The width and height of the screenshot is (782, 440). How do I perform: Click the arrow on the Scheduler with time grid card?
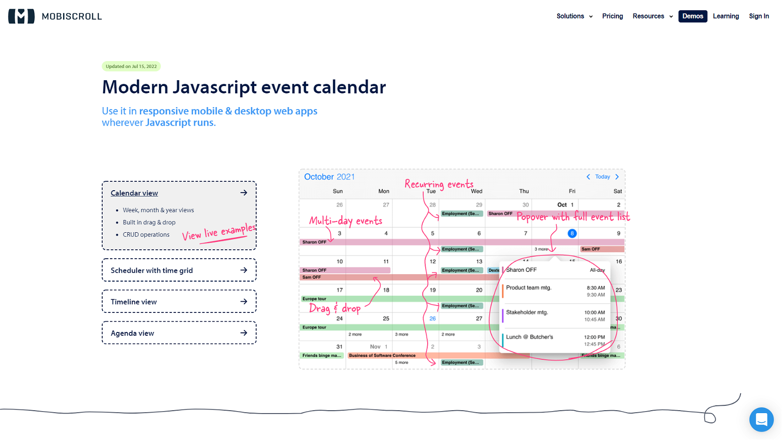tap(244, 270)
